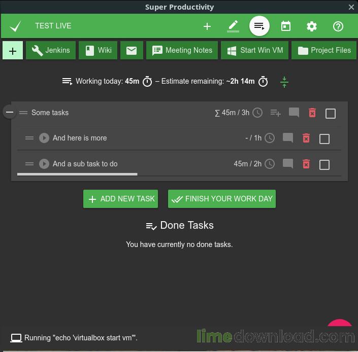Screen dimensions: 358x352
Task: Delete the 'And here is more' task
Action: pyautogui.click(x=306, y=138)
